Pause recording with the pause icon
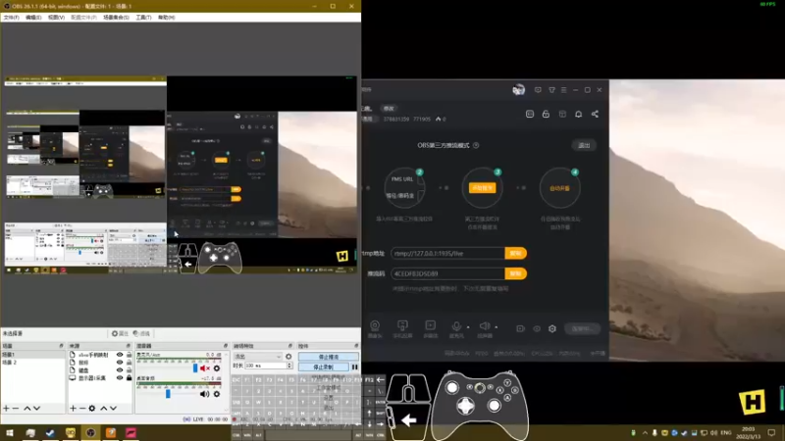The width and height of the screenshot is (785, 441). coord(354,367)
